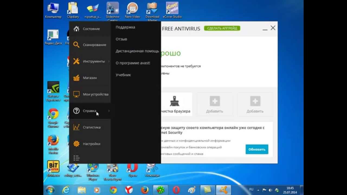This screenshot has width=347, height=195.
Task: Select the Сканирование magnifier icon
Action: tap(76, 45)
